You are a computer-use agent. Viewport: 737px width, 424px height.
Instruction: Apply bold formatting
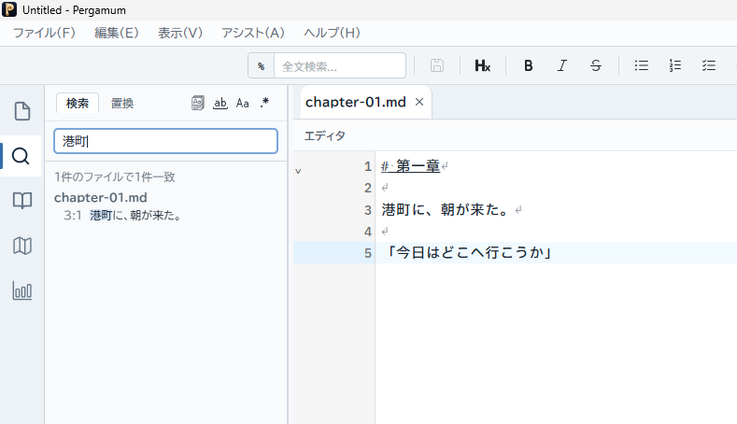(x=529, y=65)
